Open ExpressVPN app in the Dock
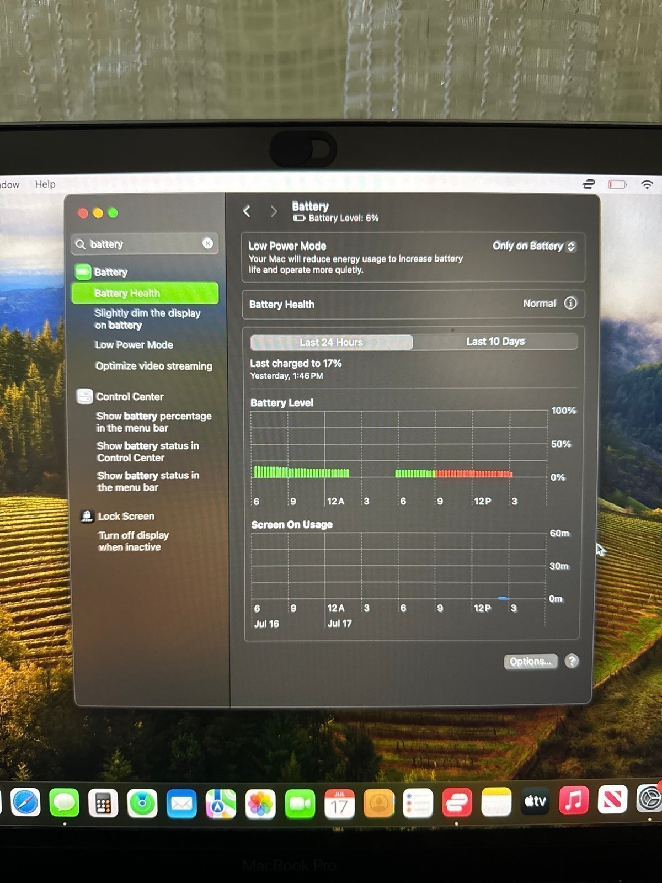 457,802
